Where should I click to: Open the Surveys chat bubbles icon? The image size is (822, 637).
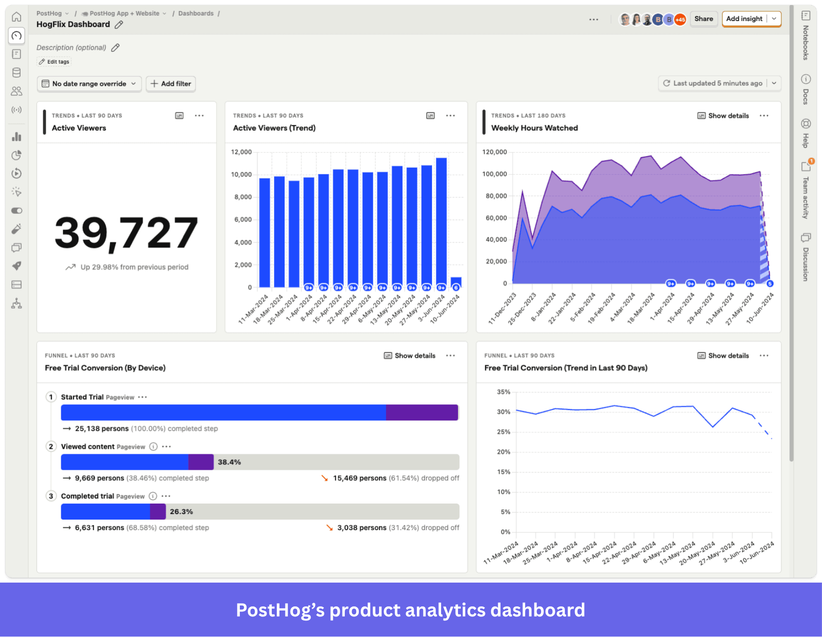pyautogui.click(x=16, y=248)
